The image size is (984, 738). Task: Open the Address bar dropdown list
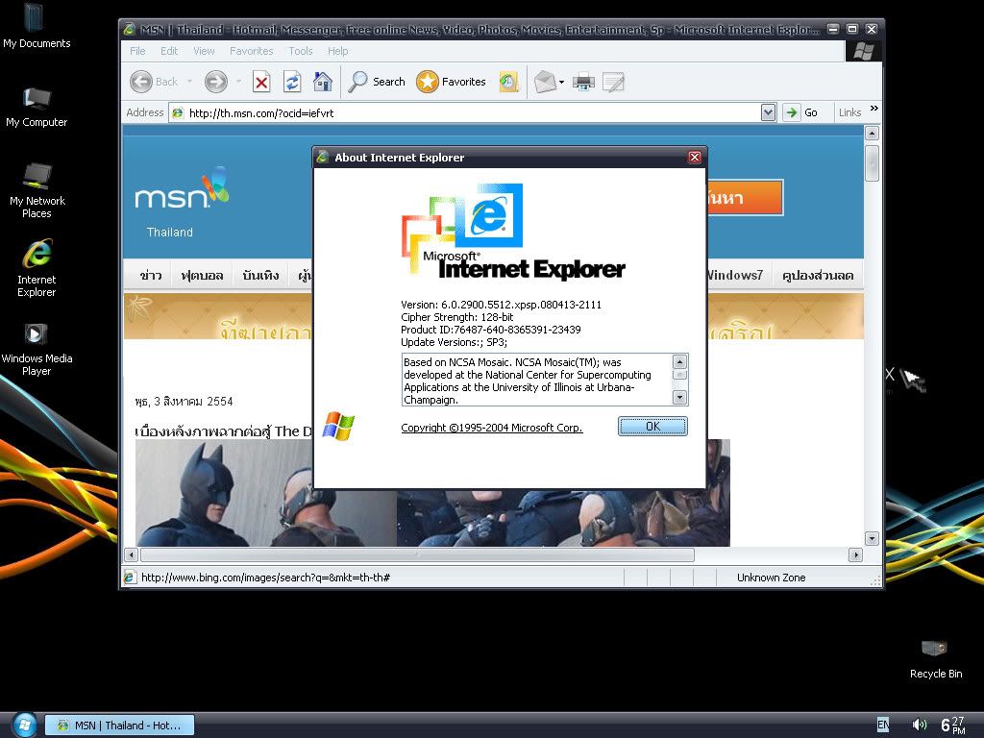point(768,112)
